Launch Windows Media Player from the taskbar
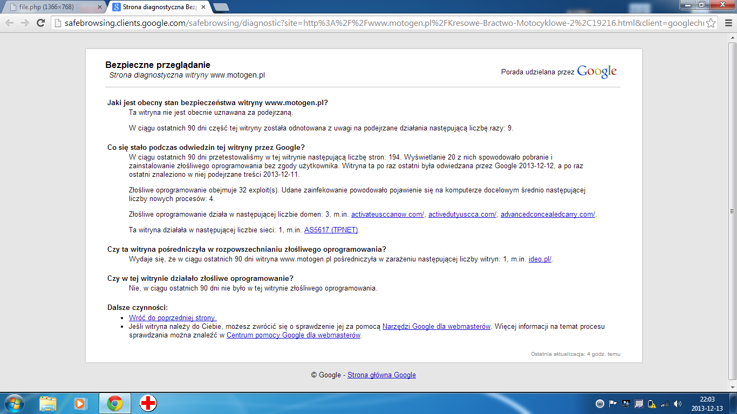This screenshot has height=414, width=737. point(80,403)
